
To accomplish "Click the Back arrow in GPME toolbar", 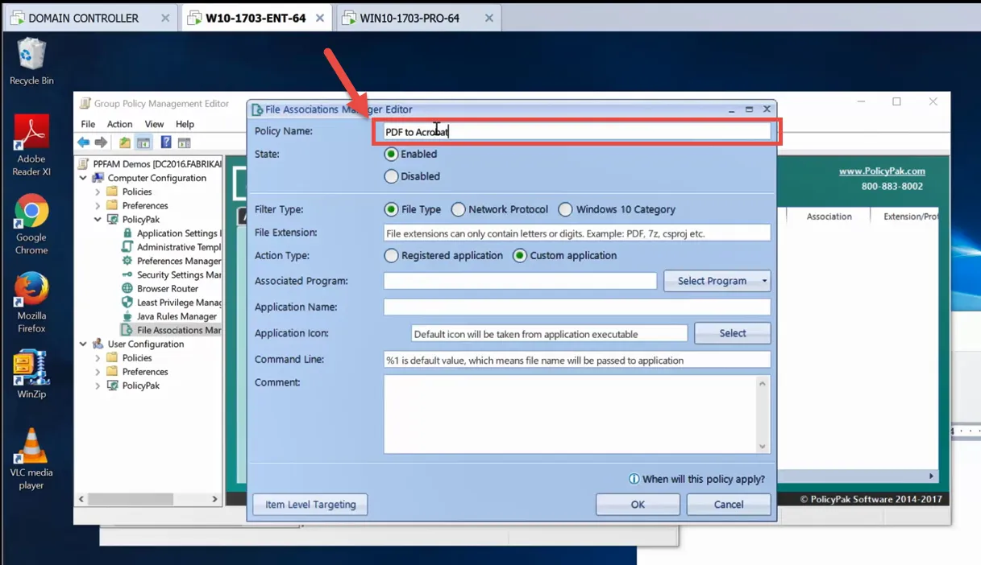I will (x=84, y=142).
